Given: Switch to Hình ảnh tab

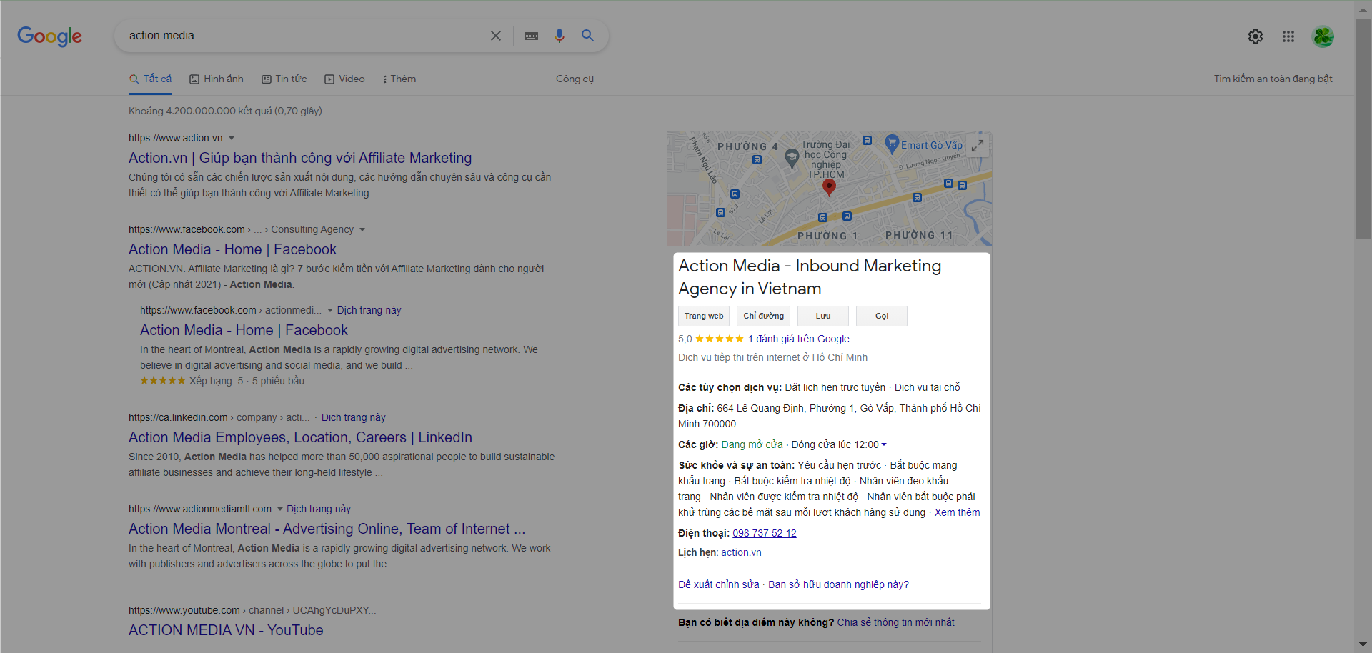Looking at the screenshot, I should tap(217, 79).
